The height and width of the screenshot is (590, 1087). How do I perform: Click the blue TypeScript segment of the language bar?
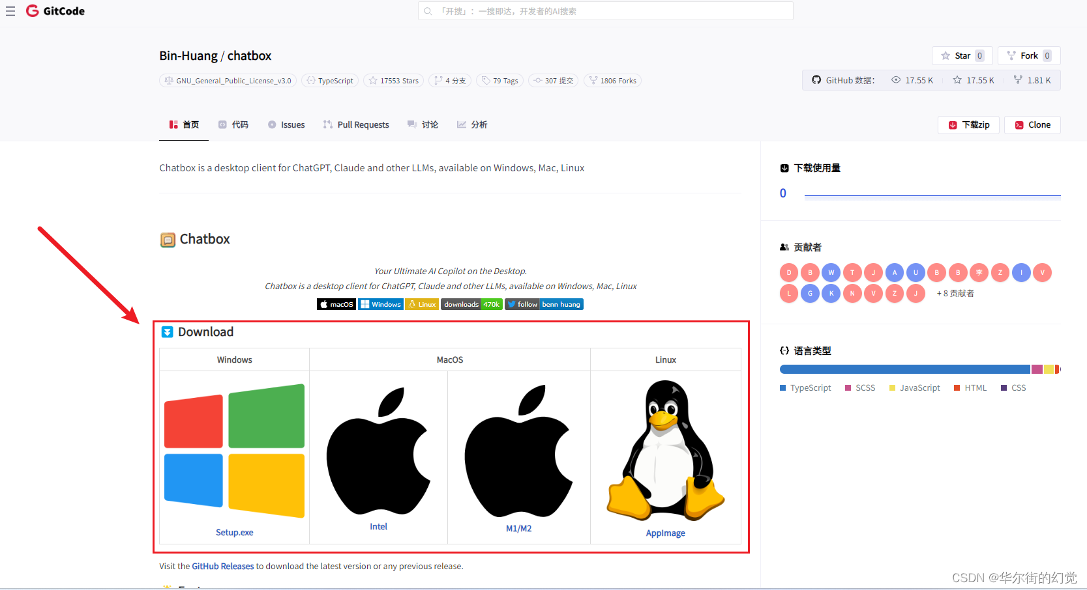[x=905, y=369]
